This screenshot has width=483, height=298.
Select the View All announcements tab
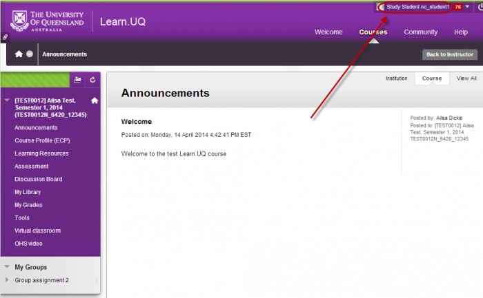[466, 78]
